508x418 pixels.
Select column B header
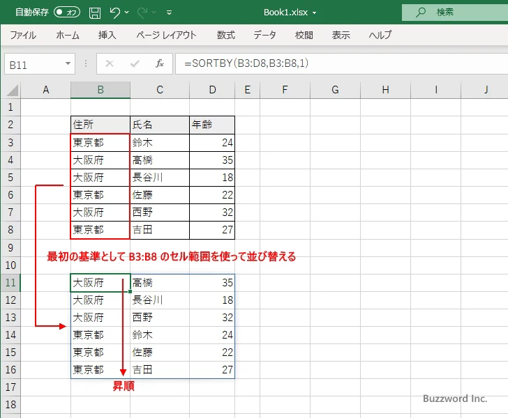(x=100, y=90)
